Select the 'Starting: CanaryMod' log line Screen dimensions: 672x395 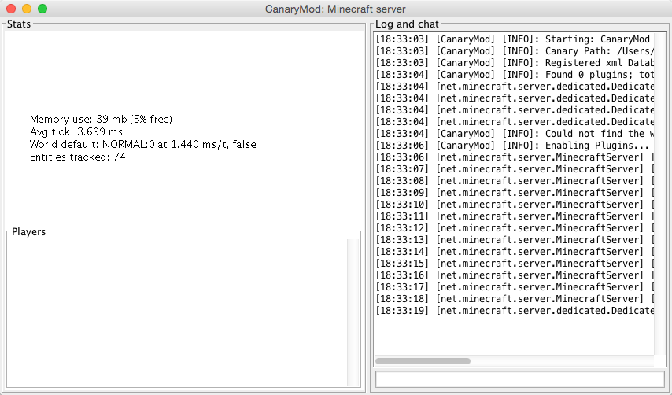coord(515,39)
